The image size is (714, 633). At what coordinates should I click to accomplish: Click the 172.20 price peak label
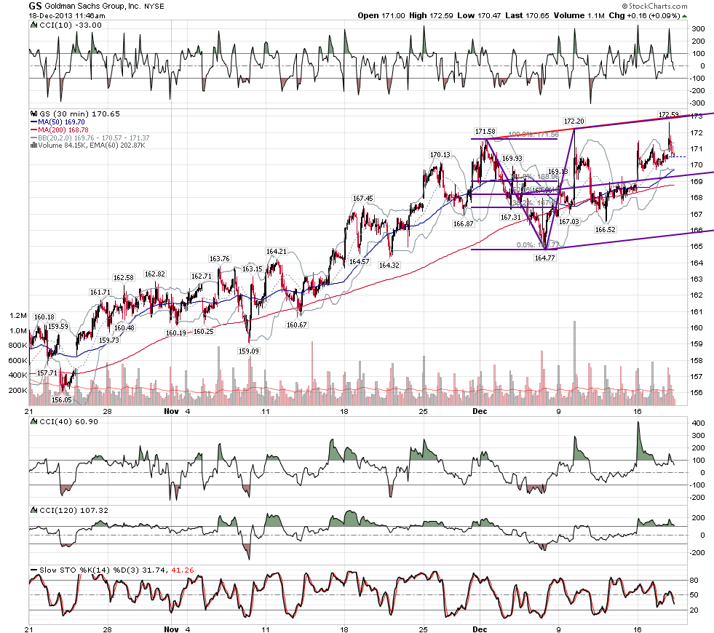(574, 121)
